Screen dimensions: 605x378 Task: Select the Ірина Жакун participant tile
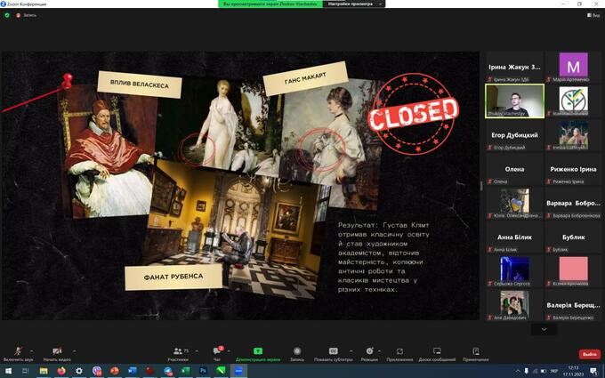tap(515, 67)
